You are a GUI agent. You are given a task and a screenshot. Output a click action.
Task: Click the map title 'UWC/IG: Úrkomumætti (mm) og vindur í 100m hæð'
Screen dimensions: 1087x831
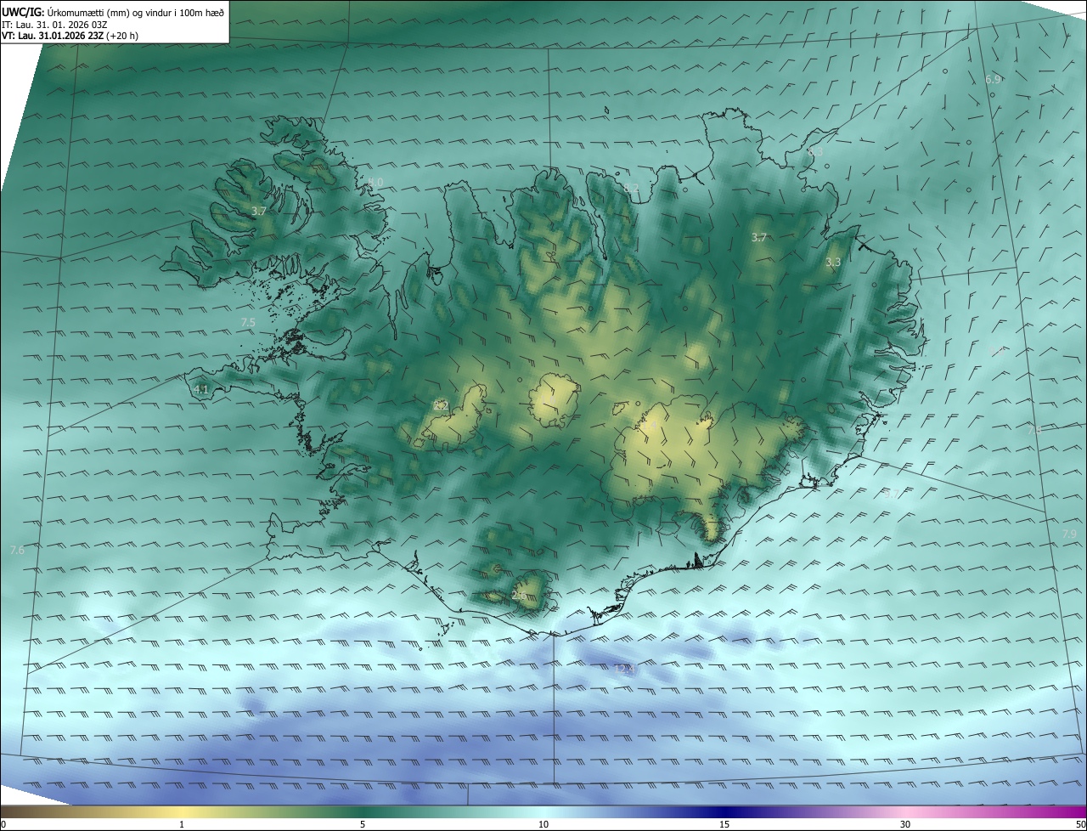113,13
